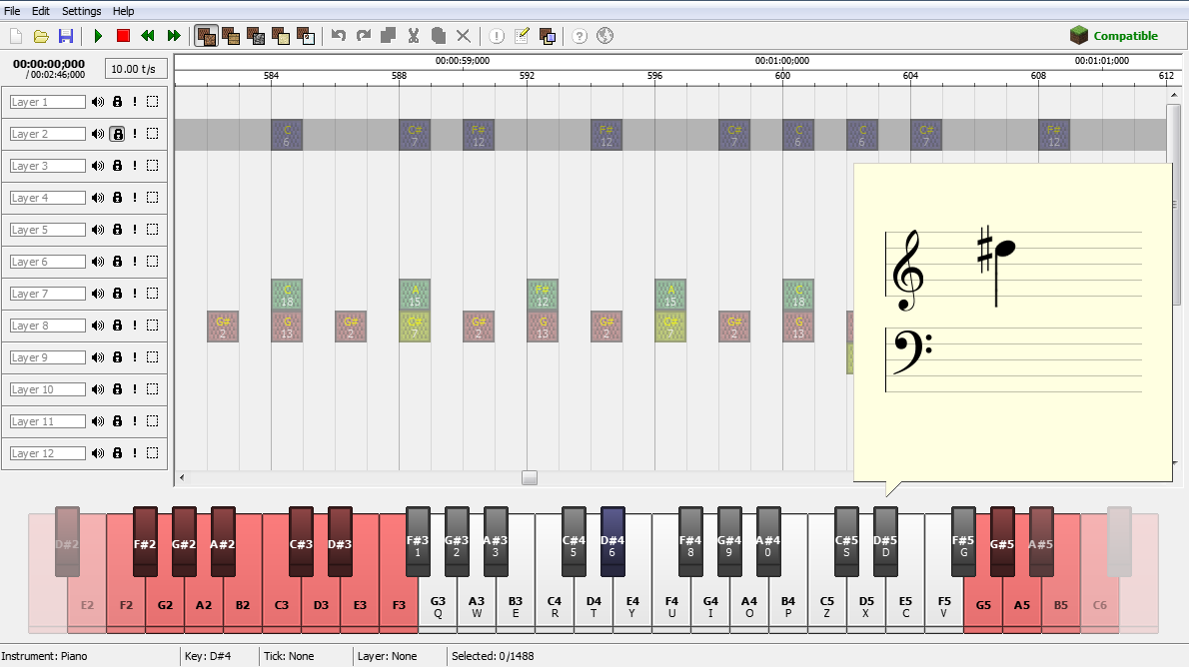Mute Layer 1 with its speaker icon
The width and height of the screenshot is (1189, 667).
pos(98,102)
